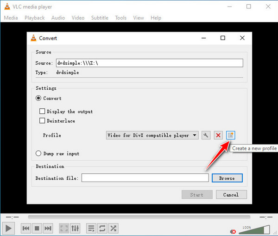Maximize the Convert dialog
Viewport: 278px width, 236px height.
tap(223, 38)
